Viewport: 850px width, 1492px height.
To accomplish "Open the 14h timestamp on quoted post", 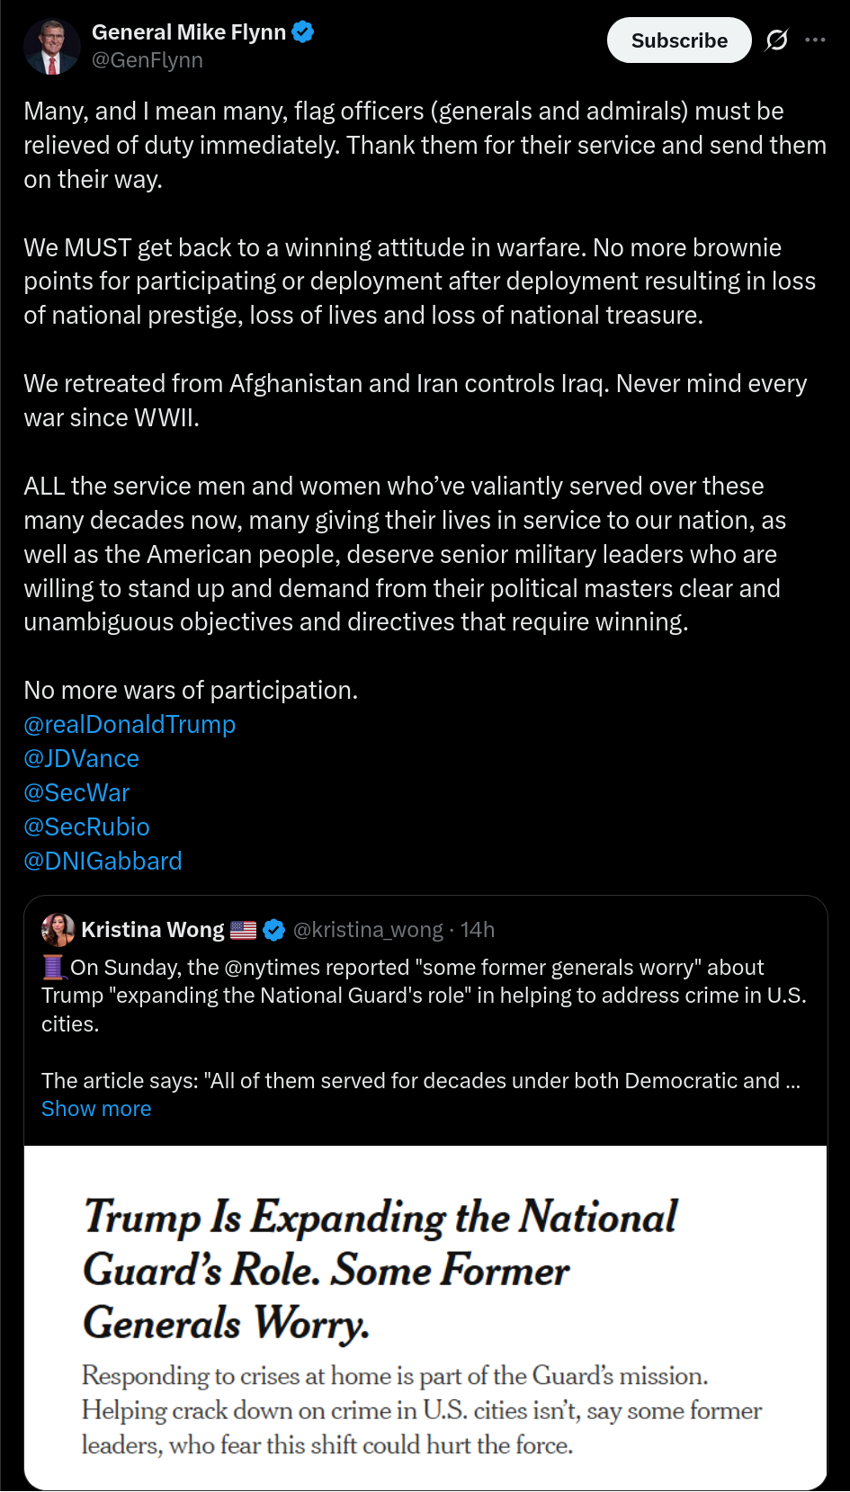I will point(478,930).
